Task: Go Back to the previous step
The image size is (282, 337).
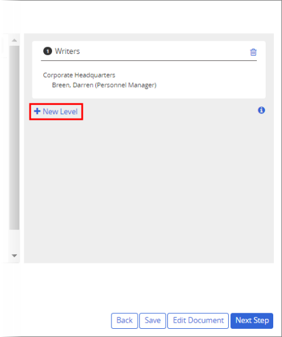Action: coord(125,321)
